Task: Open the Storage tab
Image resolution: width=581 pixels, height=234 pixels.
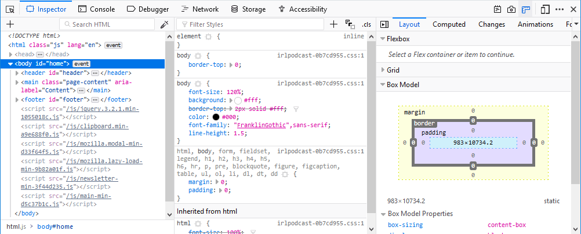Action: tap(248, 9)
